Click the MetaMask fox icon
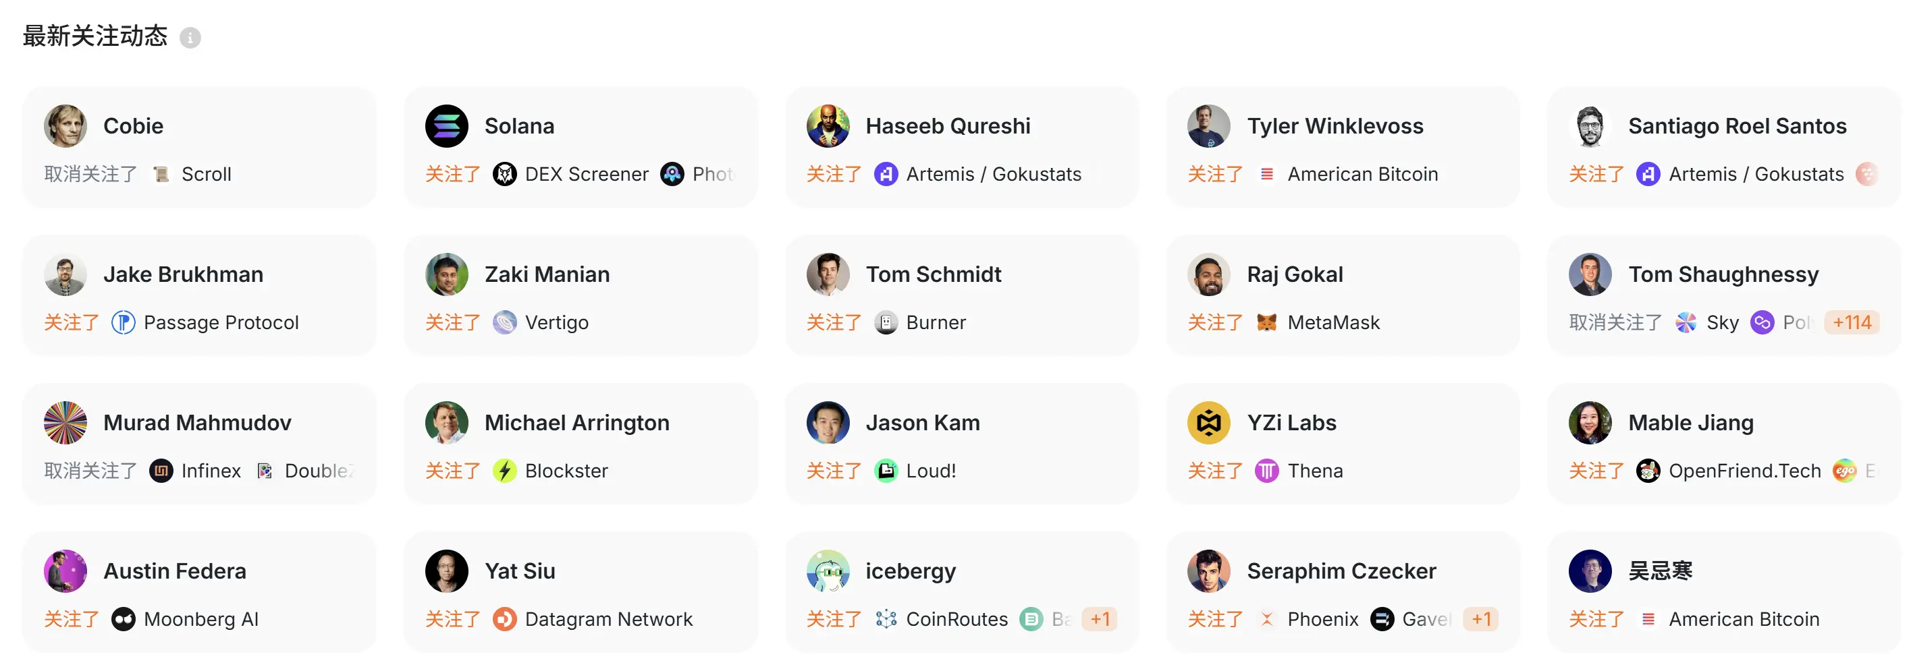The image size is (1911, 671). point(1266,322)
